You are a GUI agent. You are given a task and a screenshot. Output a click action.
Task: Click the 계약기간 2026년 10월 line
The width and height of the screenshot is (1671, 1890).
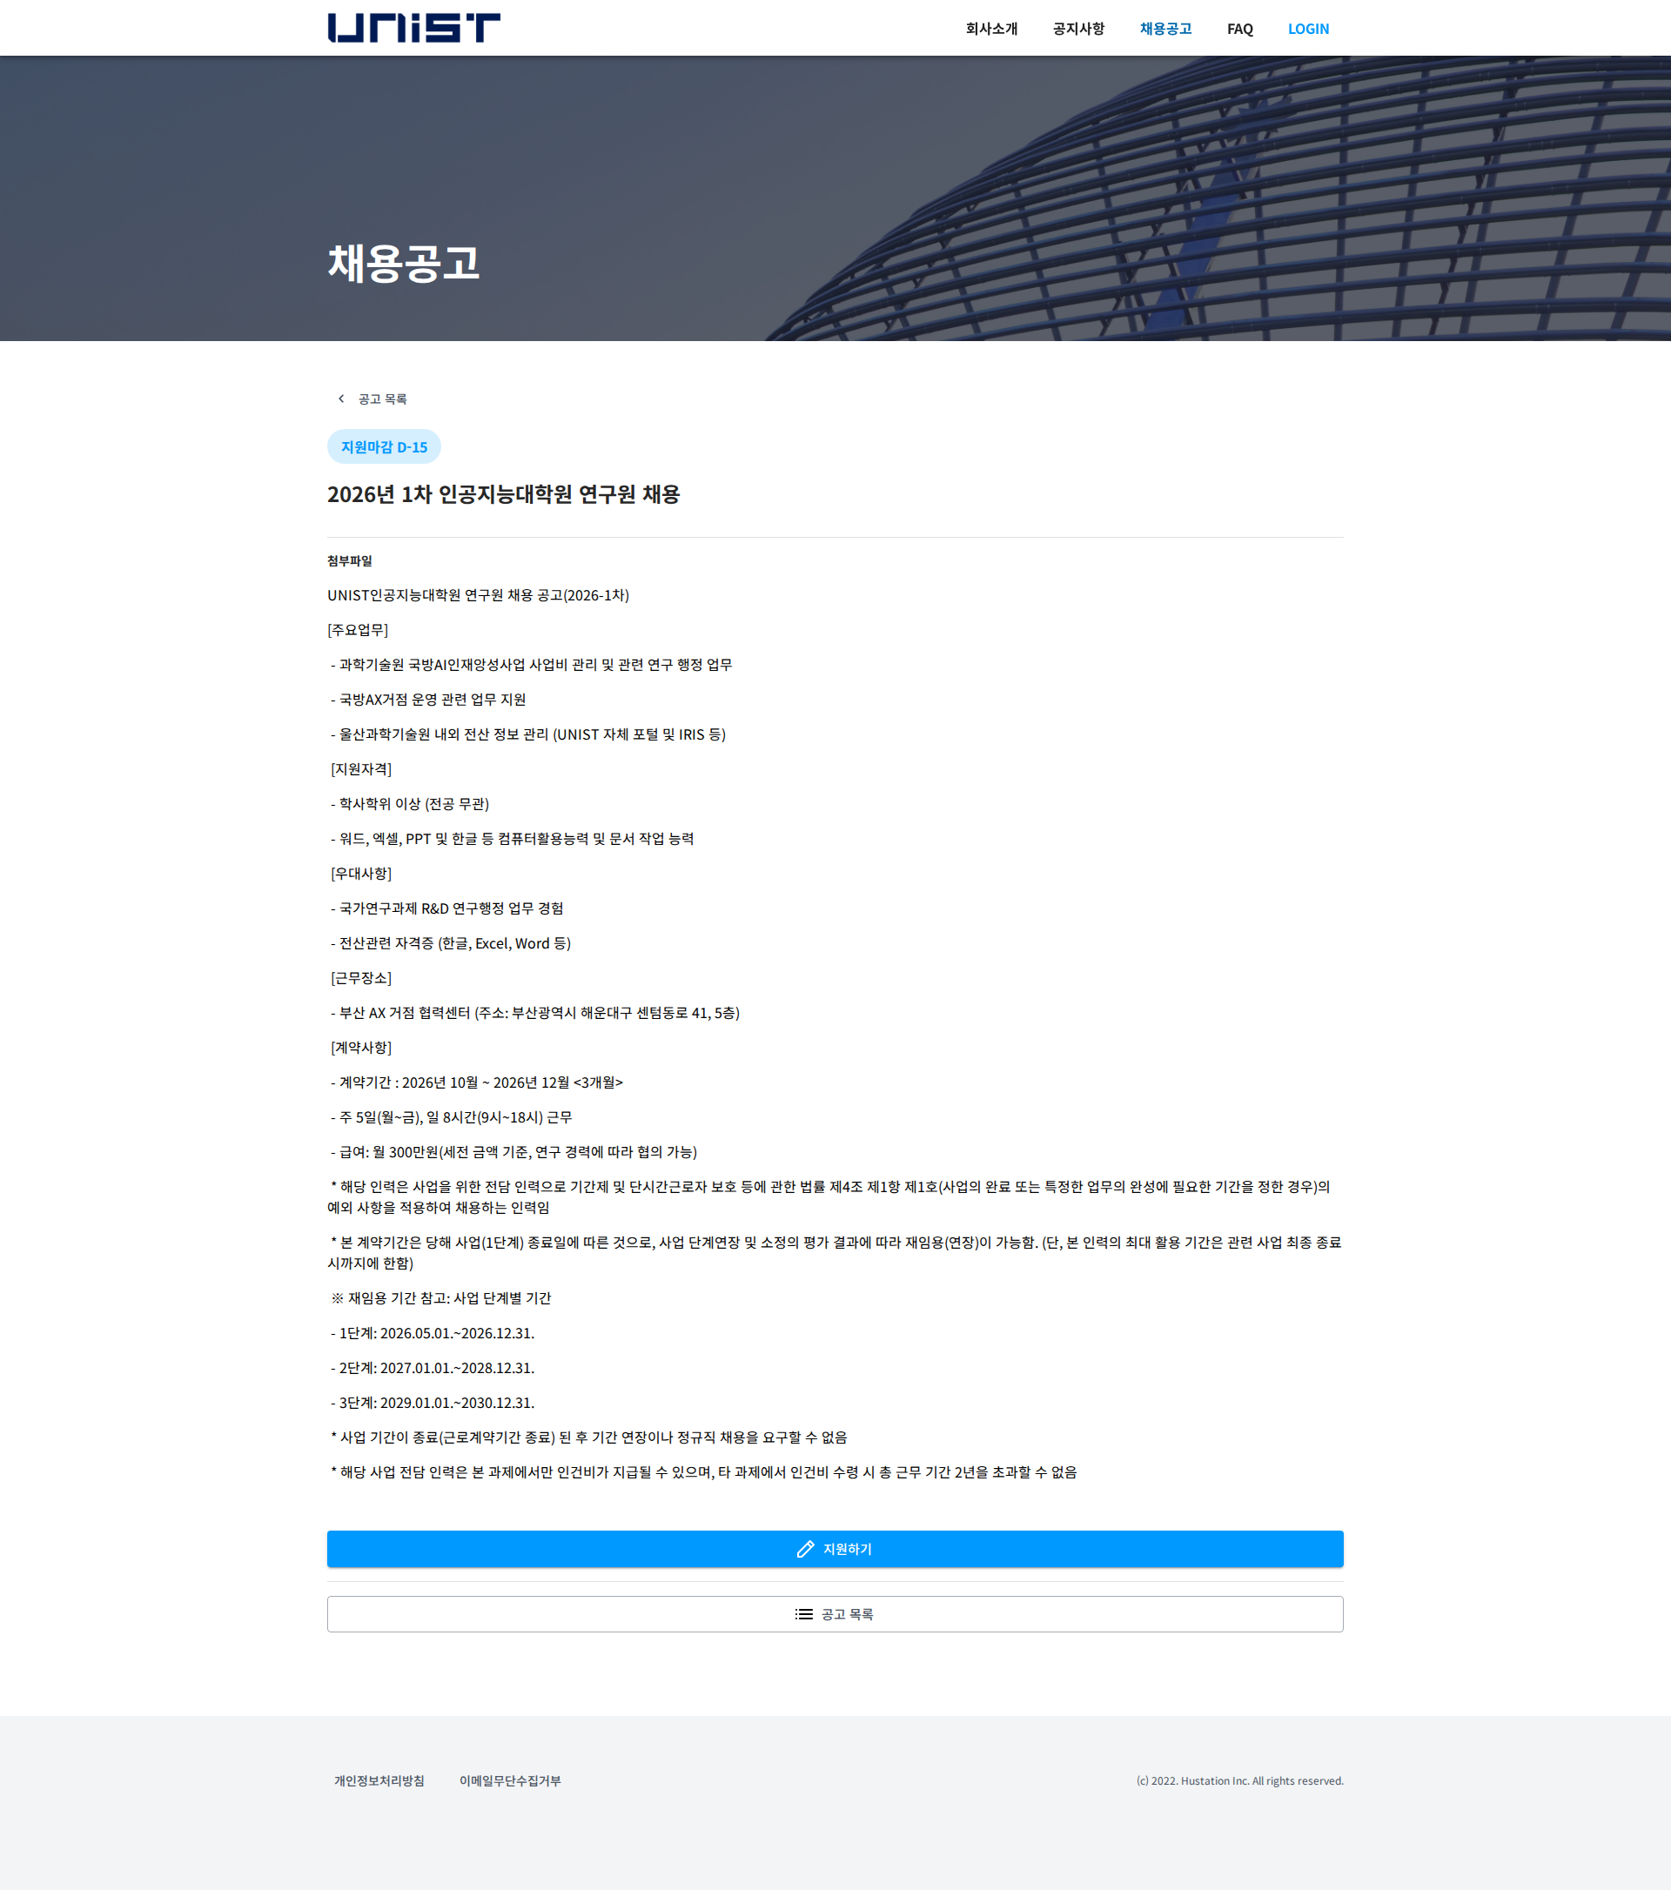click(477, 1082)
